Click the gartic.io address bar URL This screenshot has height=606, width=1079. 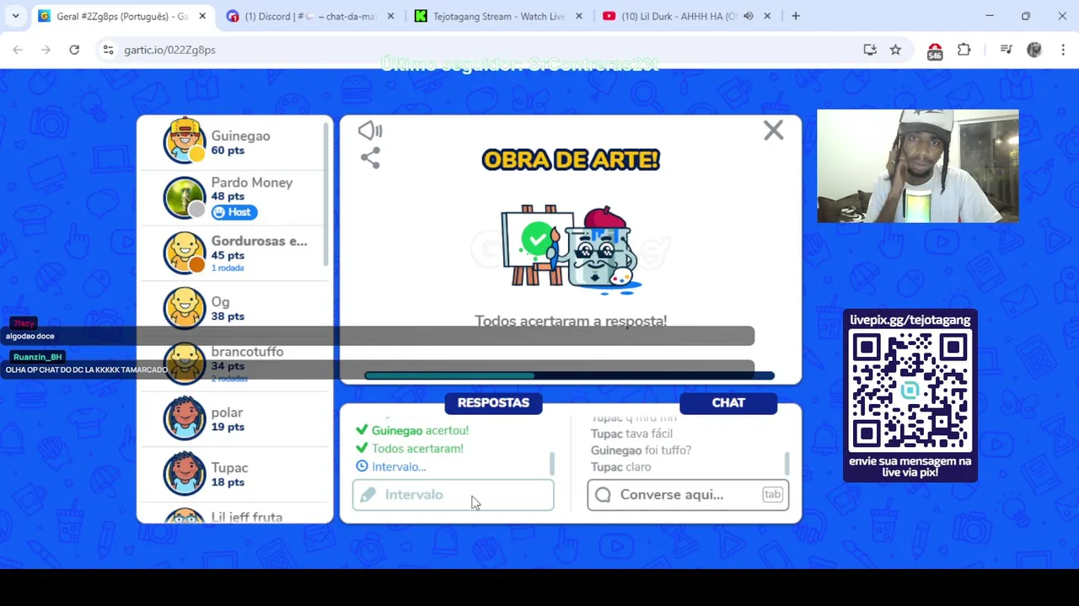169,50
